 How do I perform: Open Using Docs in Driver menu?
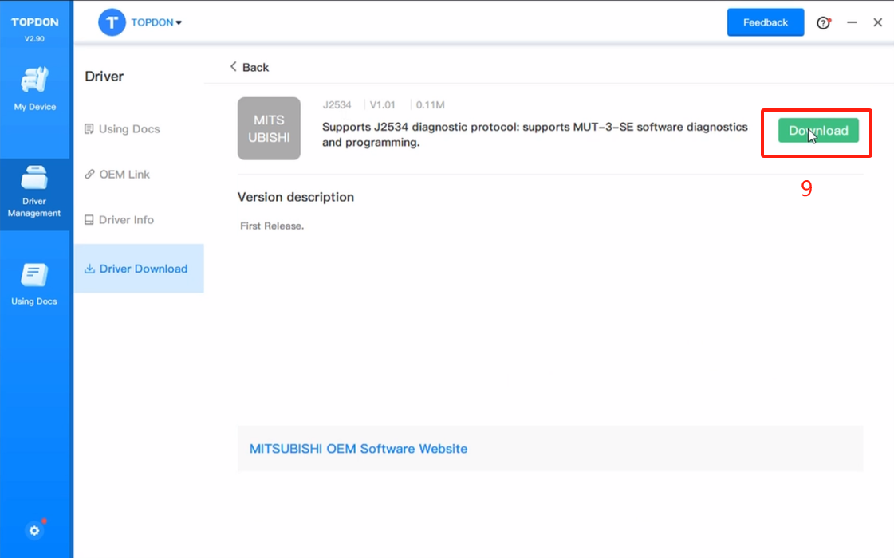click(x=128, y=129)
